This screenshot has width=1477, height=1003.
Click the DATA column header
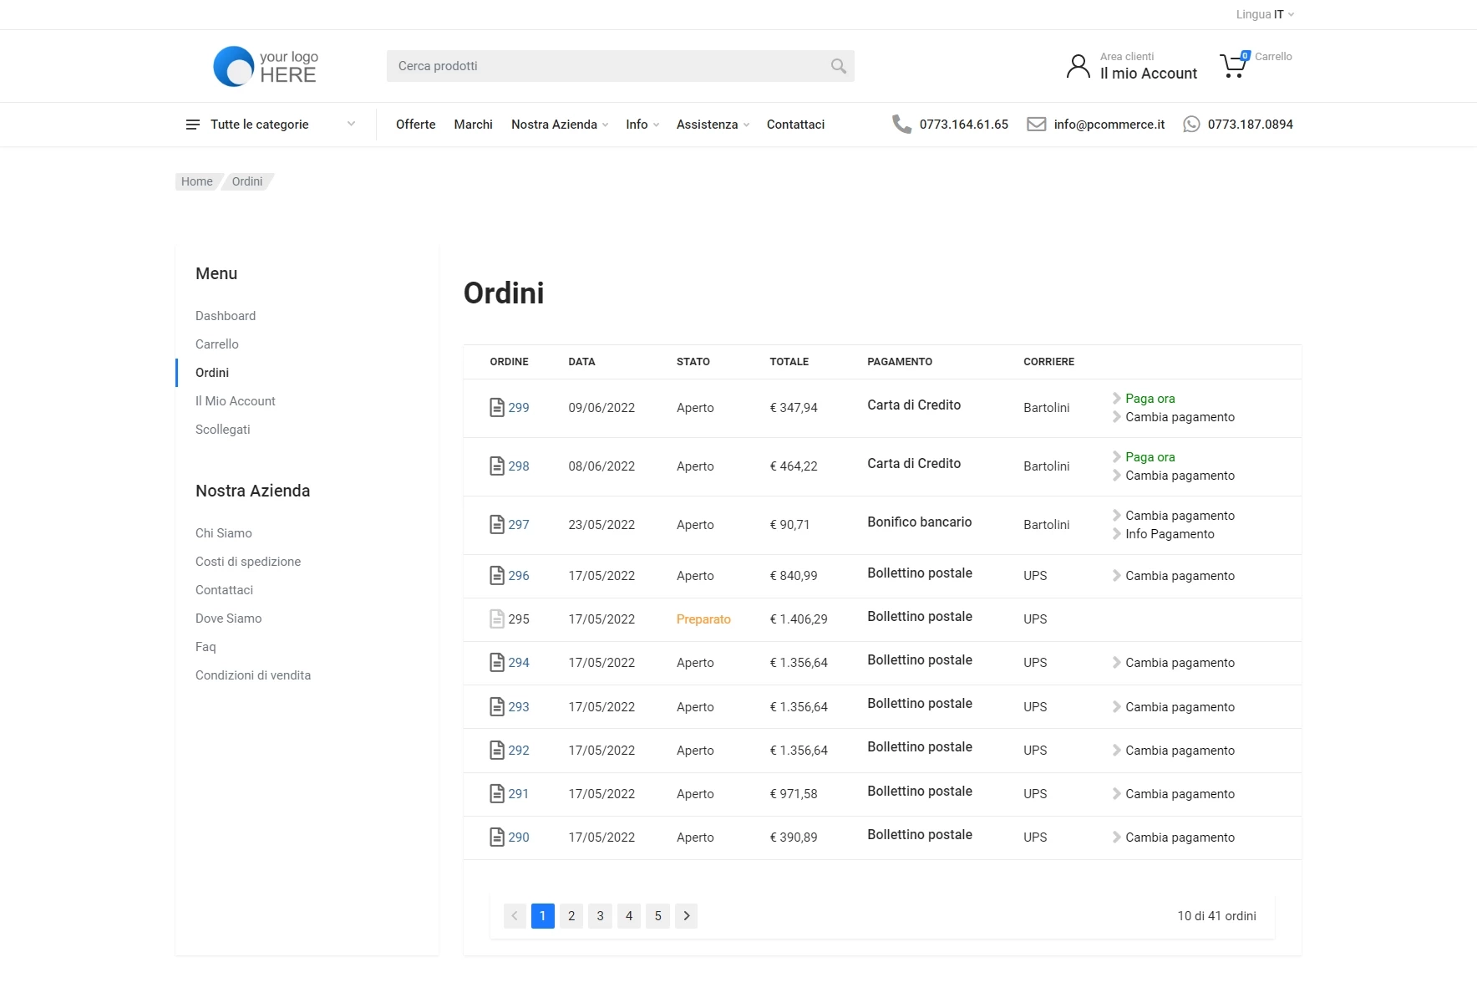(581, 362)
